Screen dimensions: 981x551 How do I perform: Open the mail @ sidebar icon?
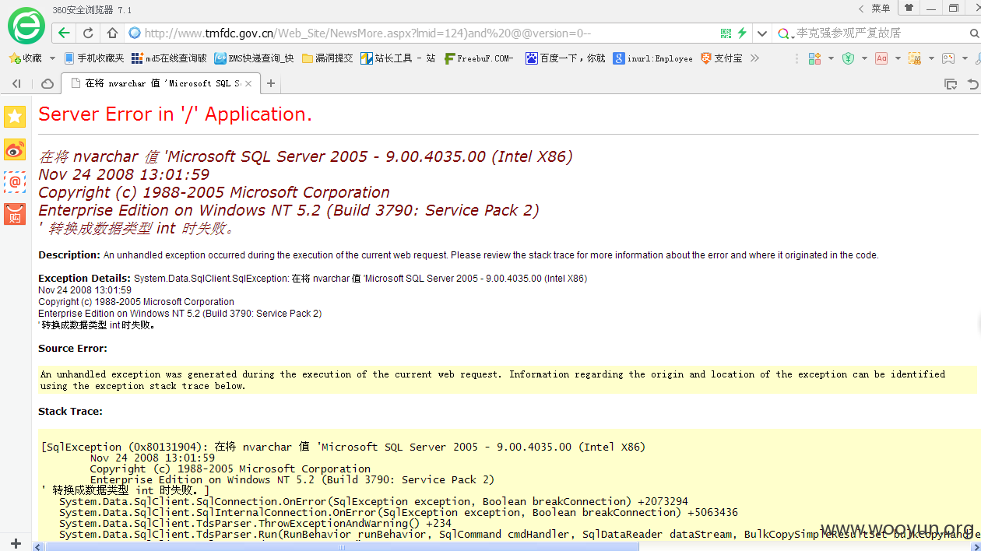tap(15, 182)
